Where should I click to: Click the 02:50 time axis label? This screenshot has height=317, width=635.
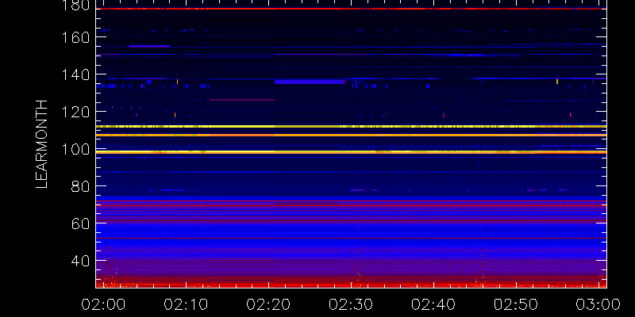517,304
